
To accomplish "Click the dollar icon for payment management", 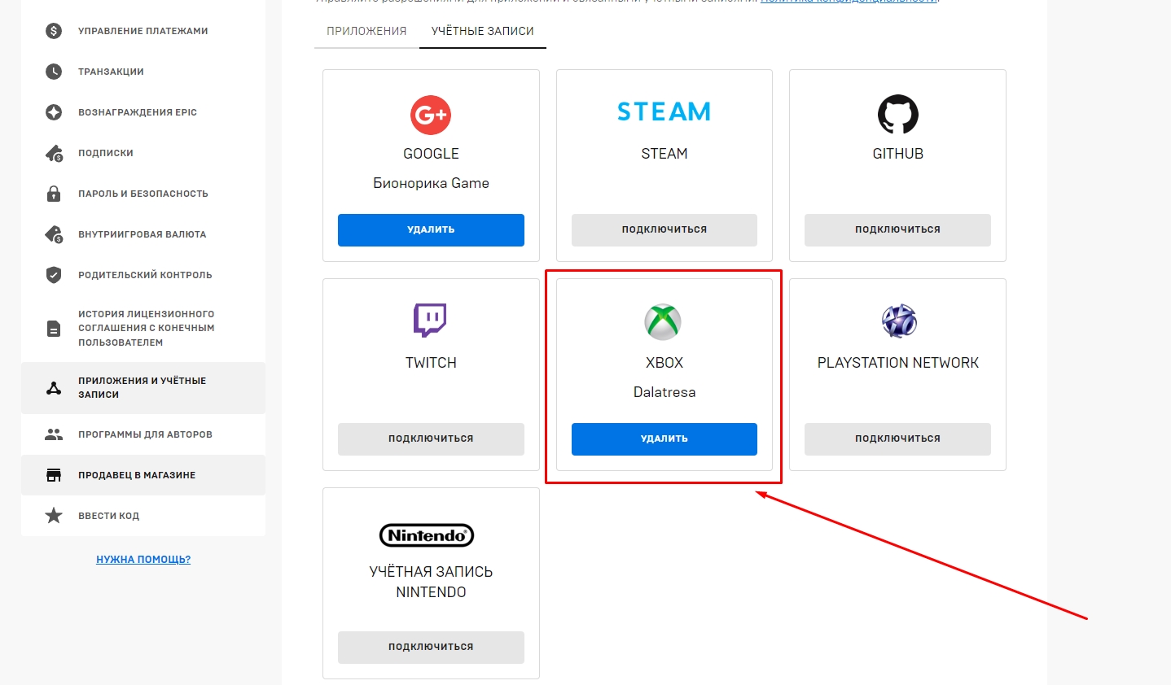I will pos(54,31).
